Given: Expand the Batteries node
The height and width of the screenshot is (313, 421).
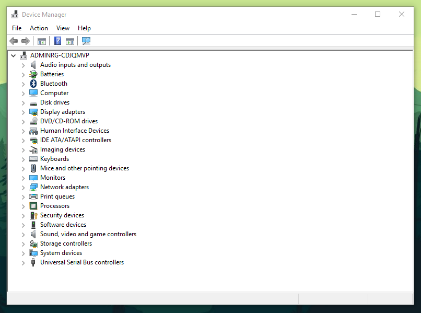Looking at the screenshot, I should pos(24,75).
